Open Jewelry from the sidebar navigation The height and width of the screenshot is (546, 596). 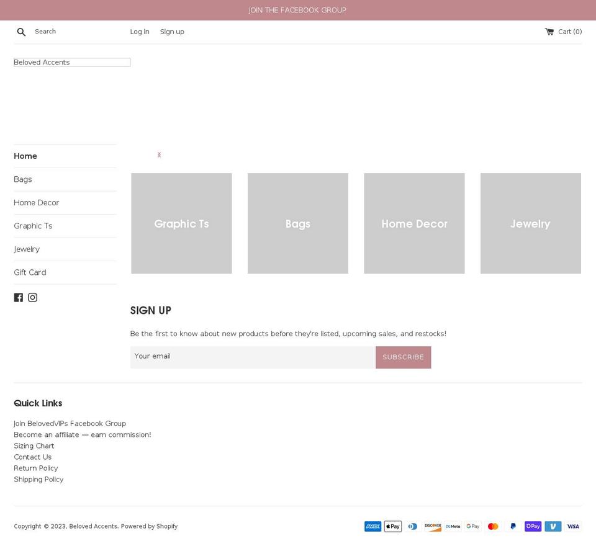(x=27, y=249)
